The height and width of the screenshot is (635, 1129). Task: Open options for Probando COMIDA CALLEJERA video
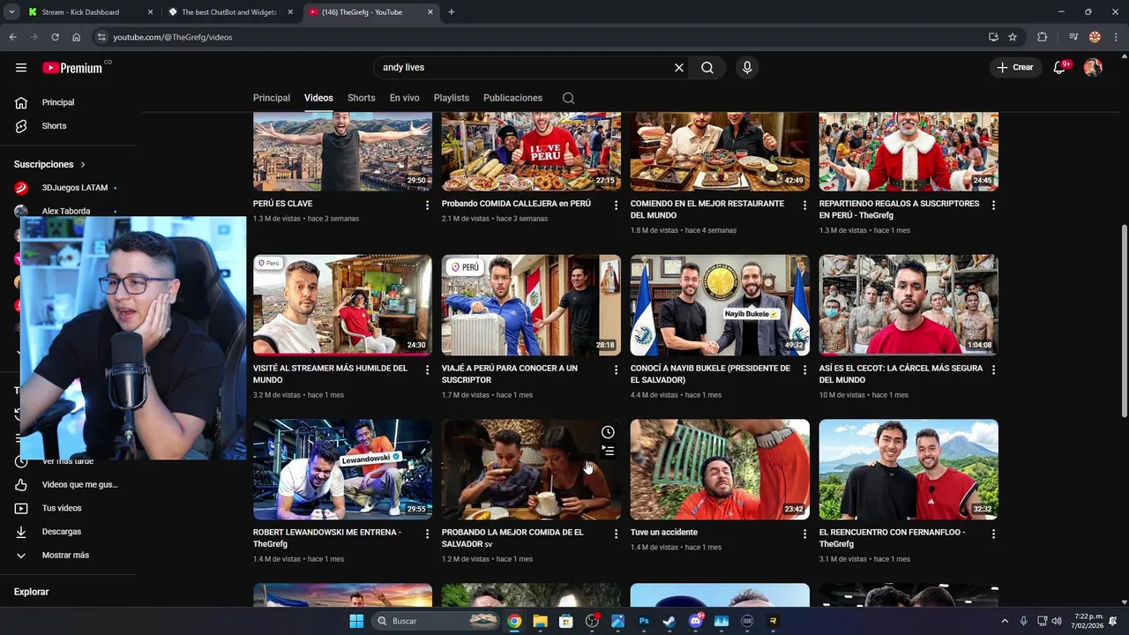pyautogui.click(x=617, y=205)
